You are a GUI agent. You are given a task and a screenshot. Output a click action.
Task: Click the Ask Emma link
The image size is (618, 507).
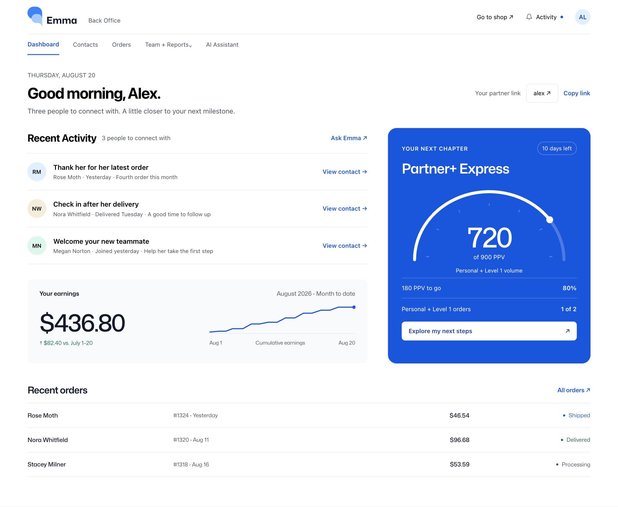coord(349,138)
